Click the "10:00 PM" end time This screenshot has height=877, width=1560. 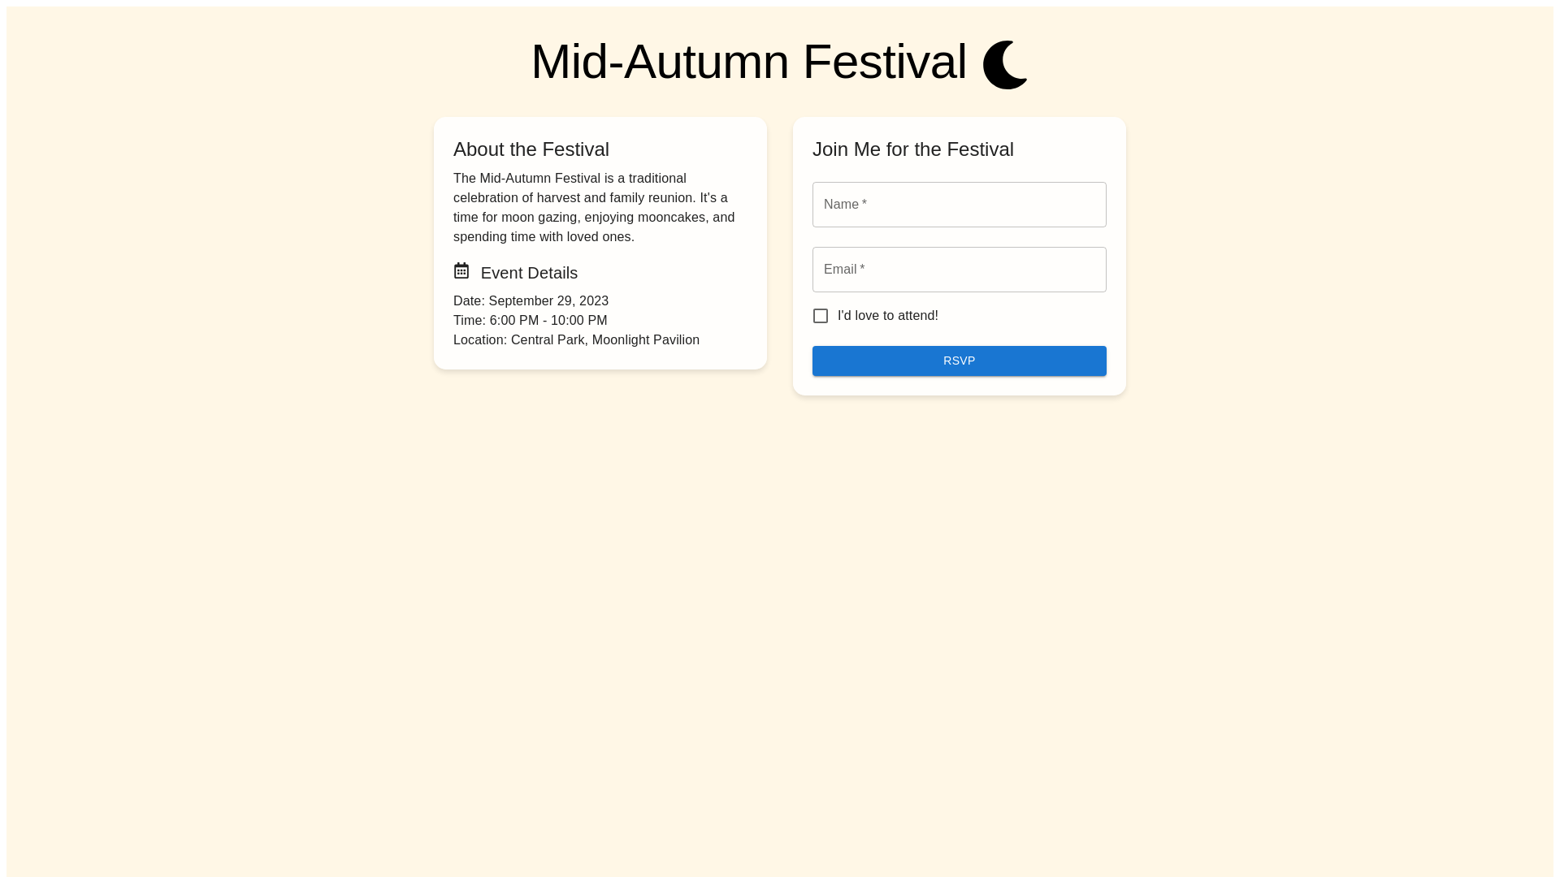[x=578, y=321]
